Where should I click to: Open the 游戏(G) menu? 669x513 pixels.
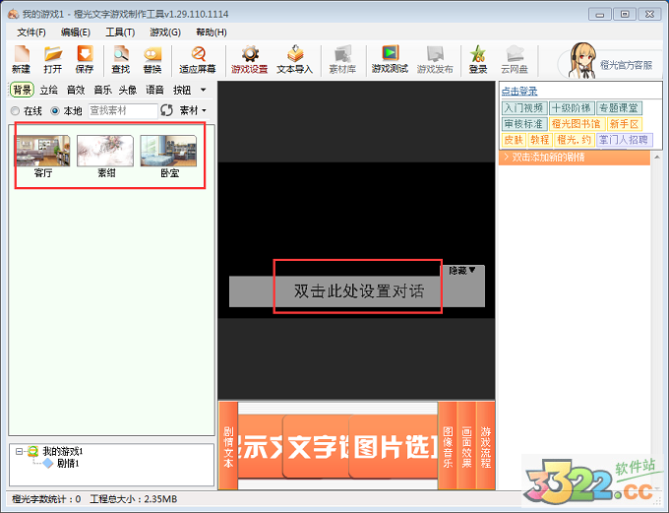pyautogui.click(x=165, y=32)
